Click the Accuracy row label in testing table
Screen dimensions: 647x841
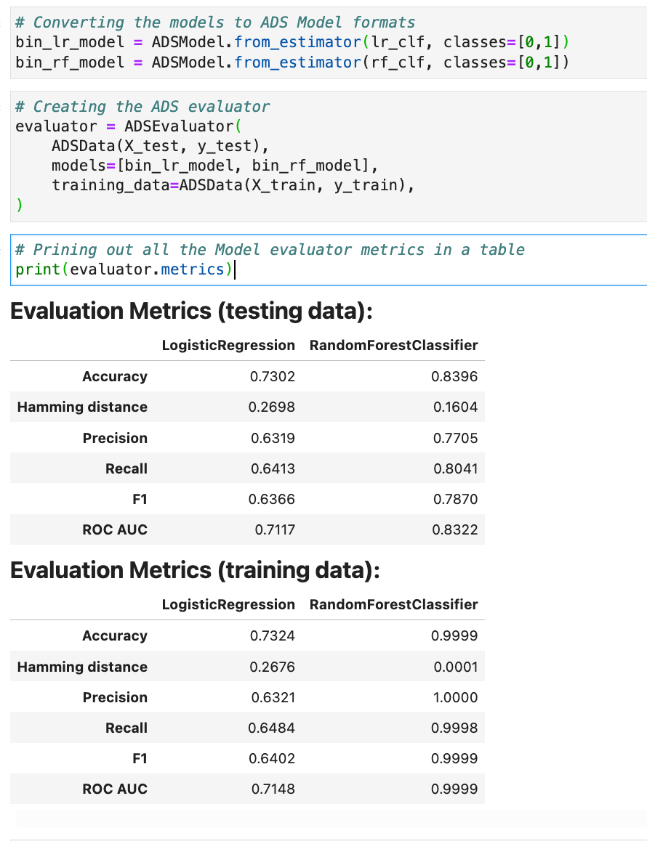pos(115,376)
